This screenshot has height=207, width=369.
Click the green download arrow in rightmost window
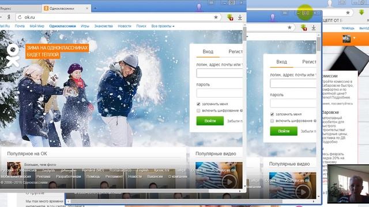[x=362, y=12]
